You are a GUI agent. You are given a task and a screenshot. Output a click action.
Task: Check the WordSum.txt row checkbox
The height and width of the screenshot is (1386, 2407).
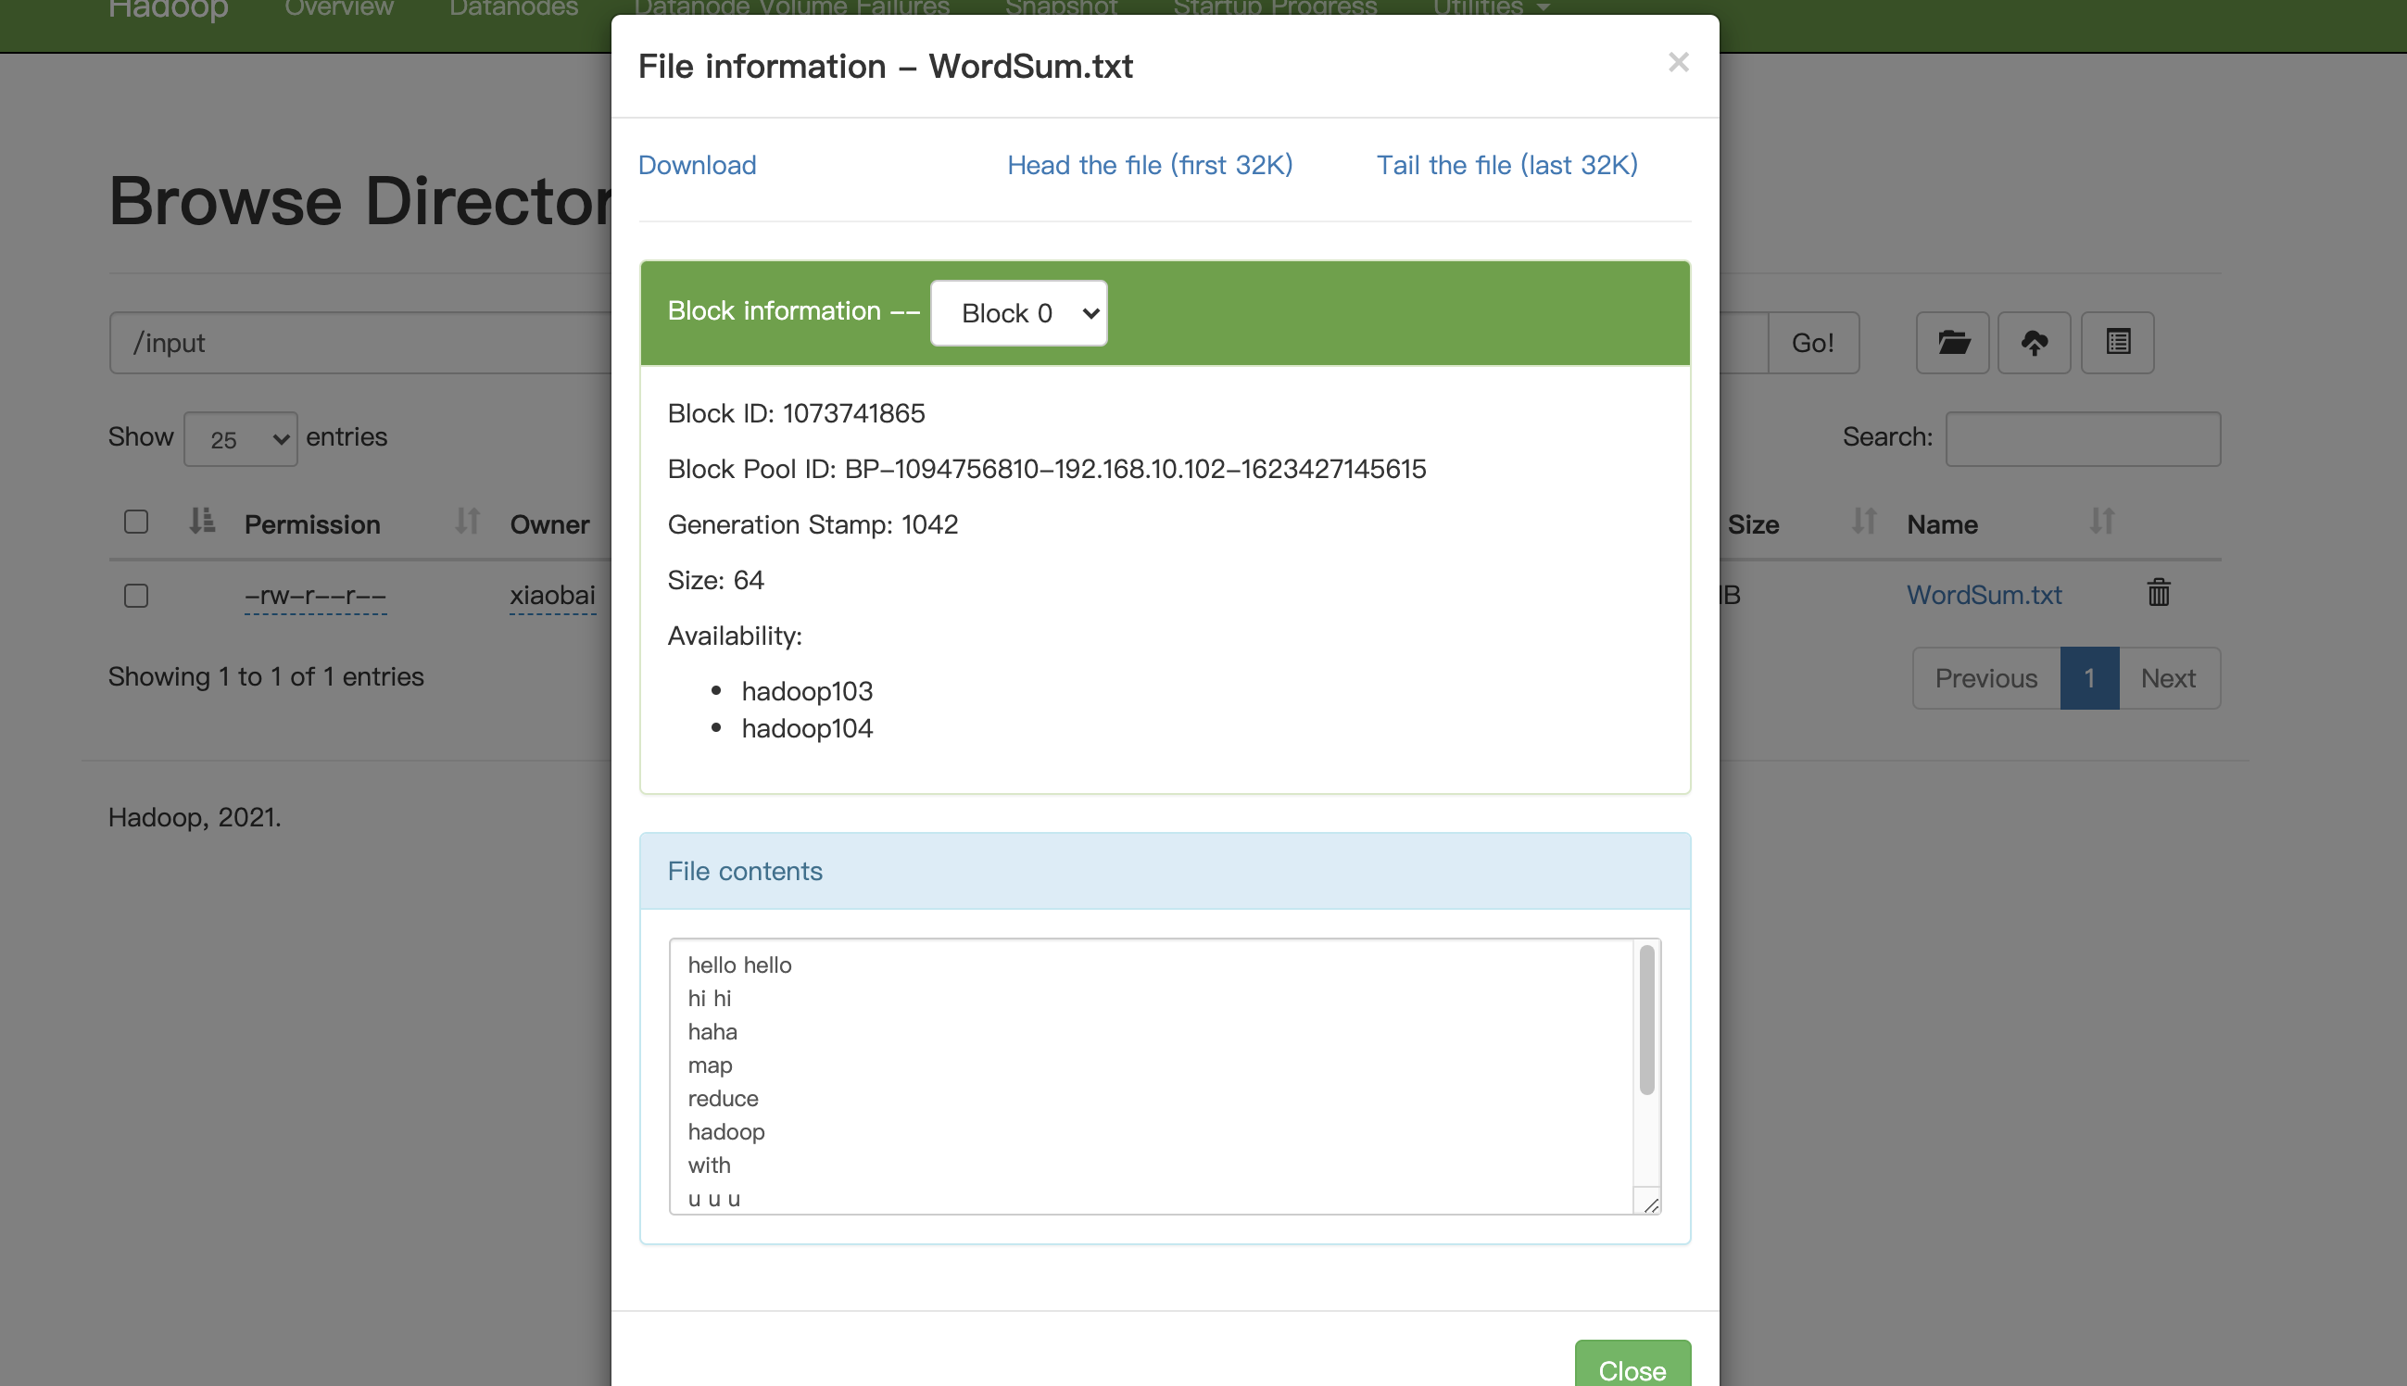pyautogui.click(x=136, y=596)
